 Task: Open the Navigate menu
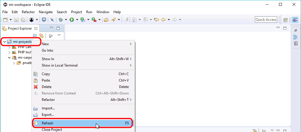coord(46,12)
